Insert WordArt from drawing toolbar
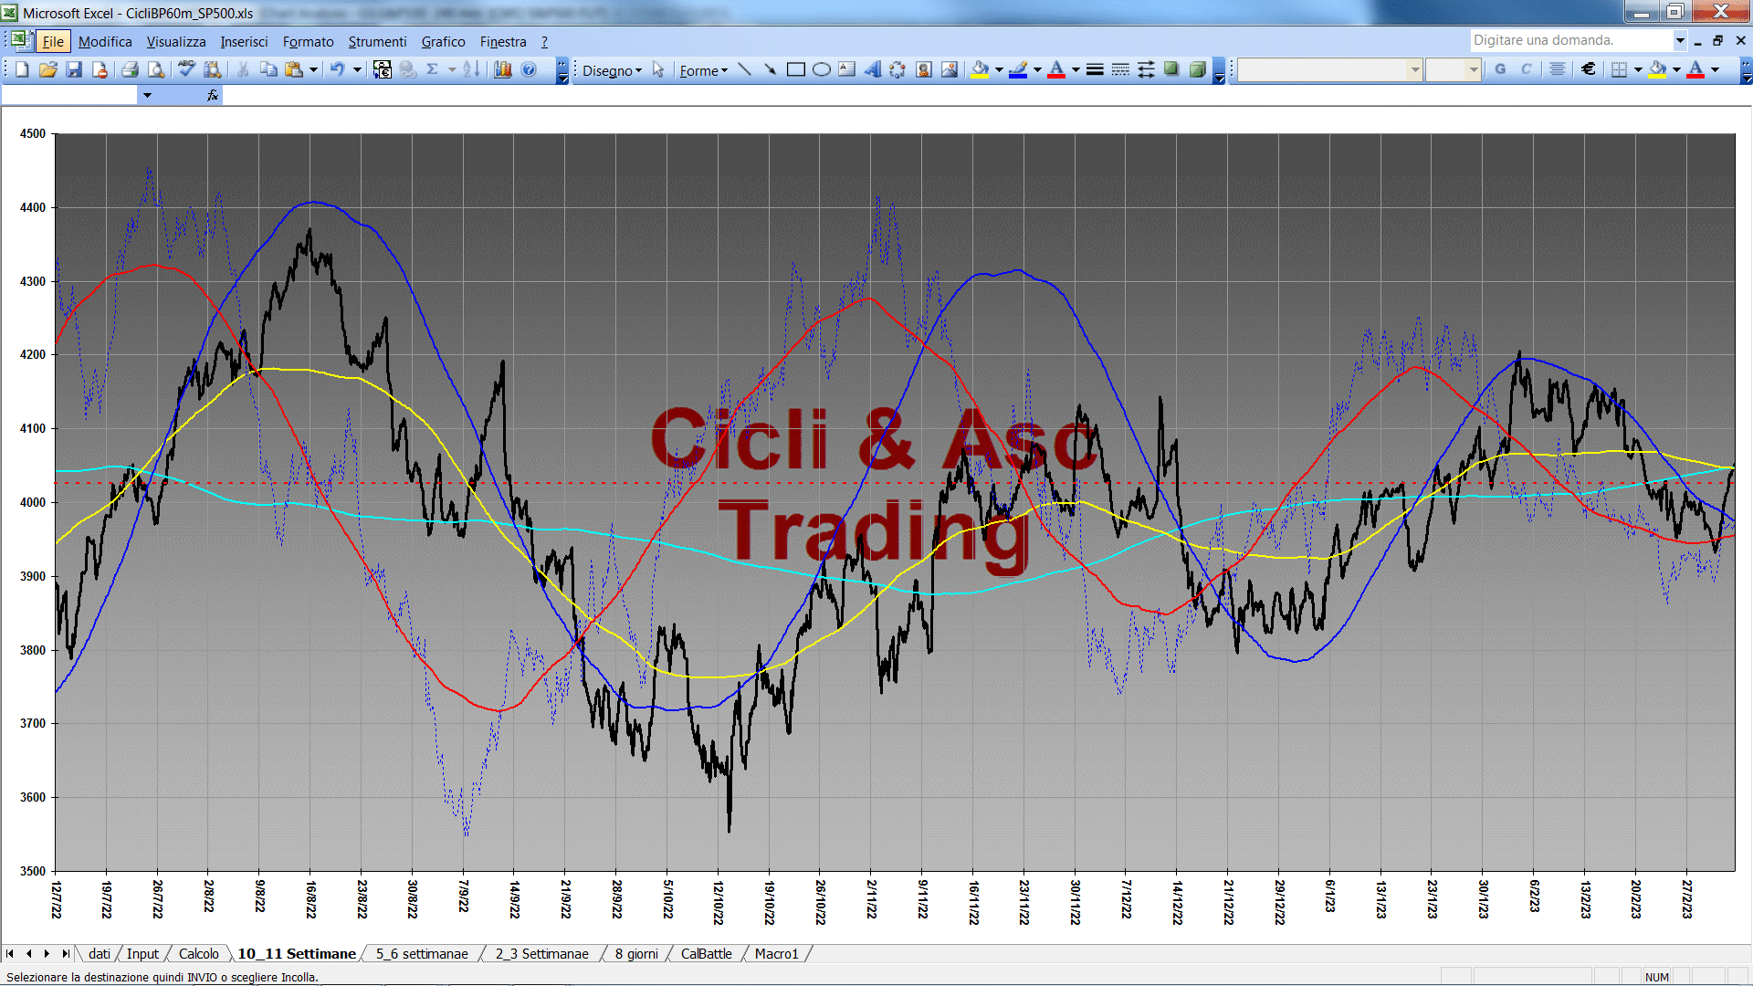1753x986 pixels. pos(873,69)
